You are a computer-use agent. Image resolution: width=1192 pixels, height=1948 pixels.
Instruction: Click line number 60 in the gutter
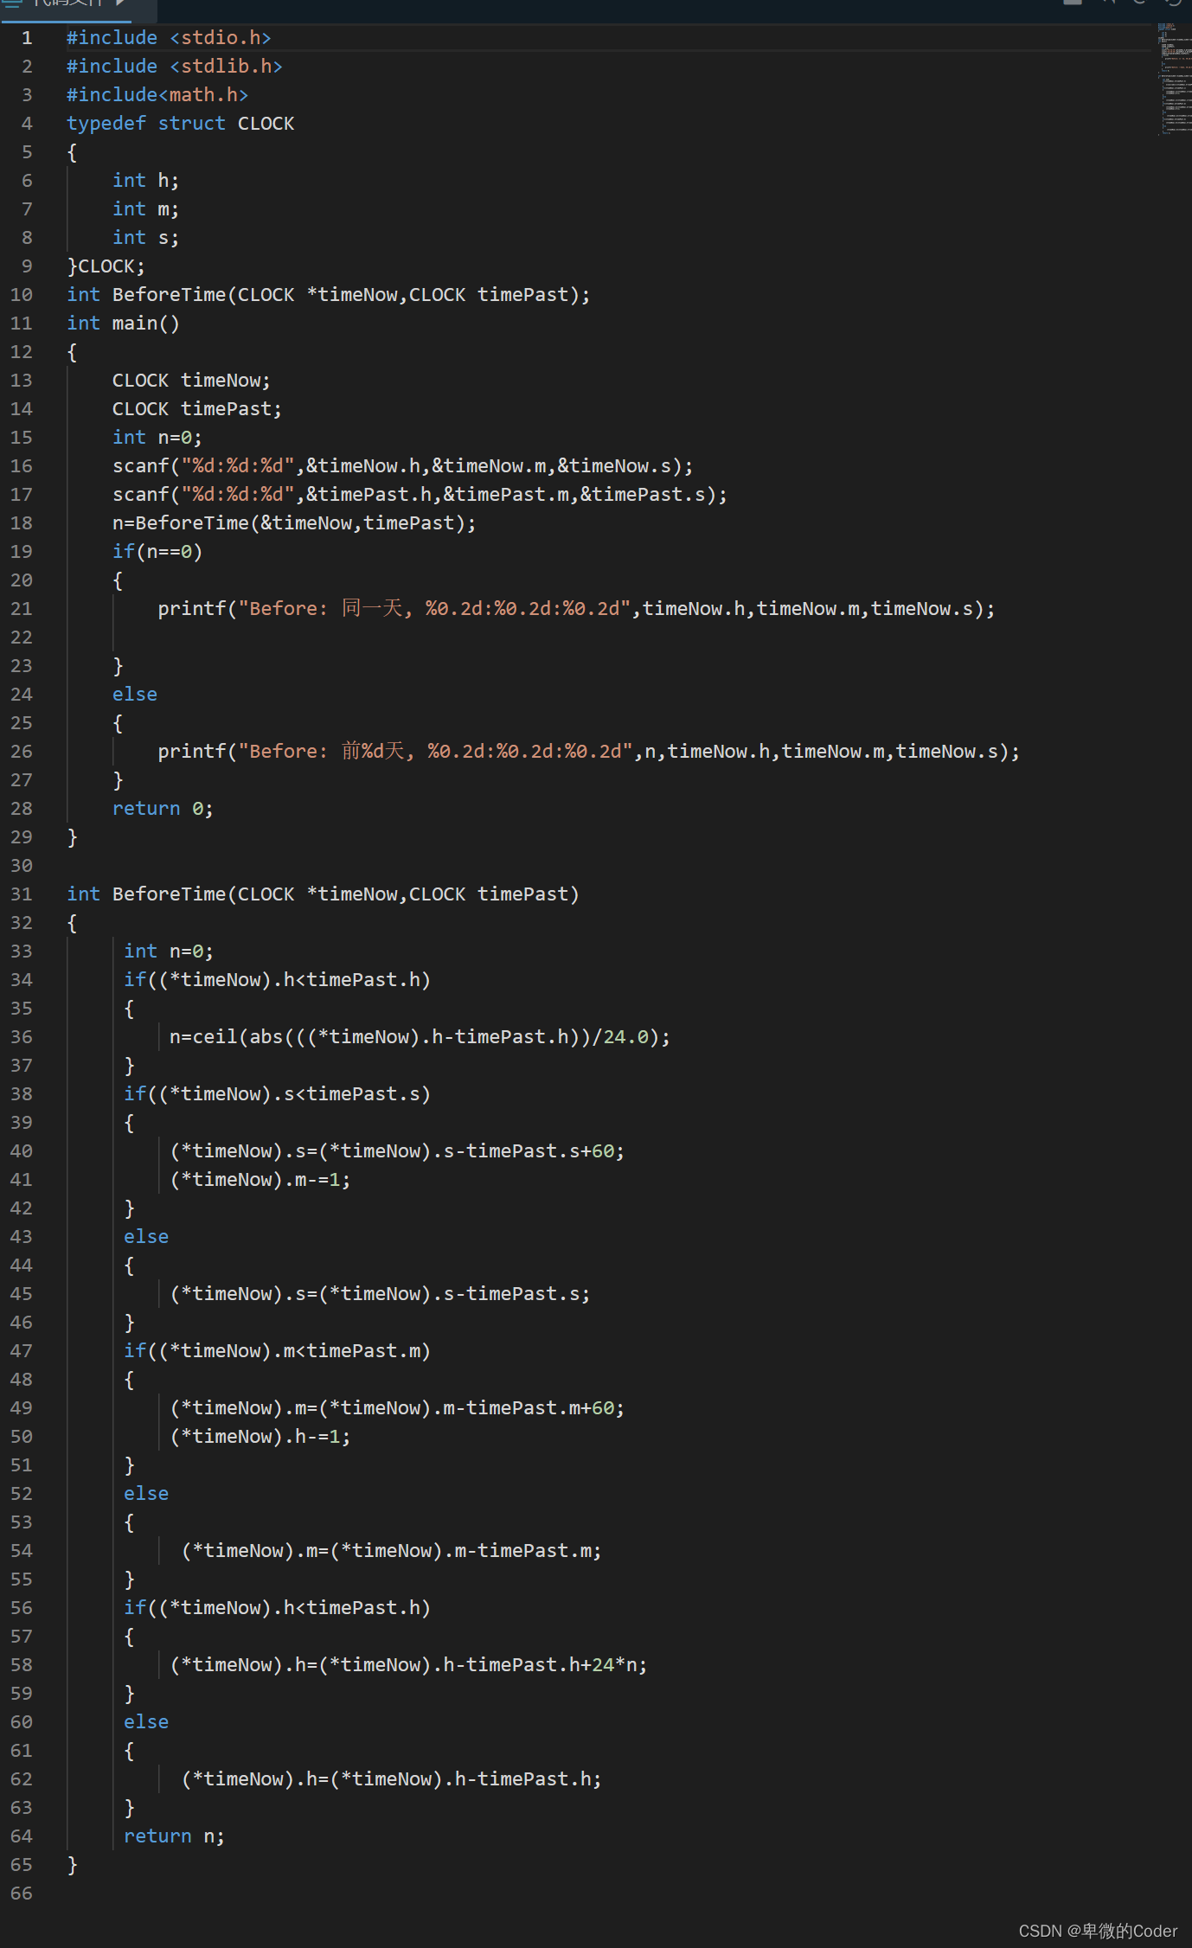click(x=22, y=1722)
